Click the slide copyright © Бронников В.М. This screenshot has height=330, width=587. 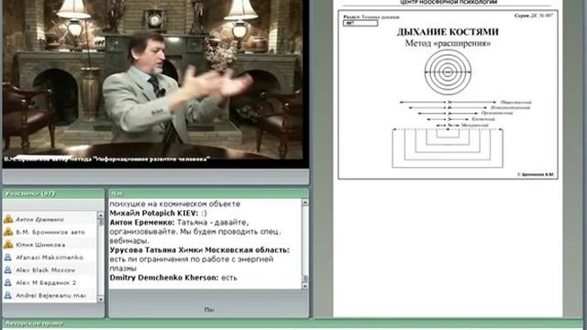pyautogui.click(x=536, y=174)
